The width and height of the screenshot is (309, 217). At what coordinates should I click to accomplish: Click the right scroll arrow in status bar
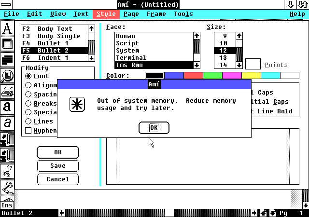pos(254,213)
